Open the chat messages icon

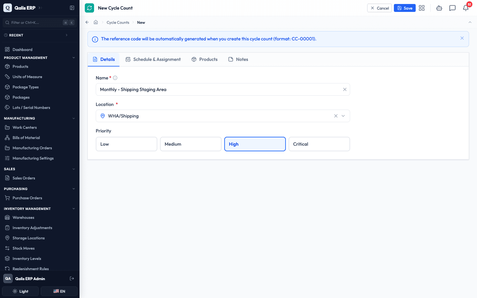tap(452, 8)
